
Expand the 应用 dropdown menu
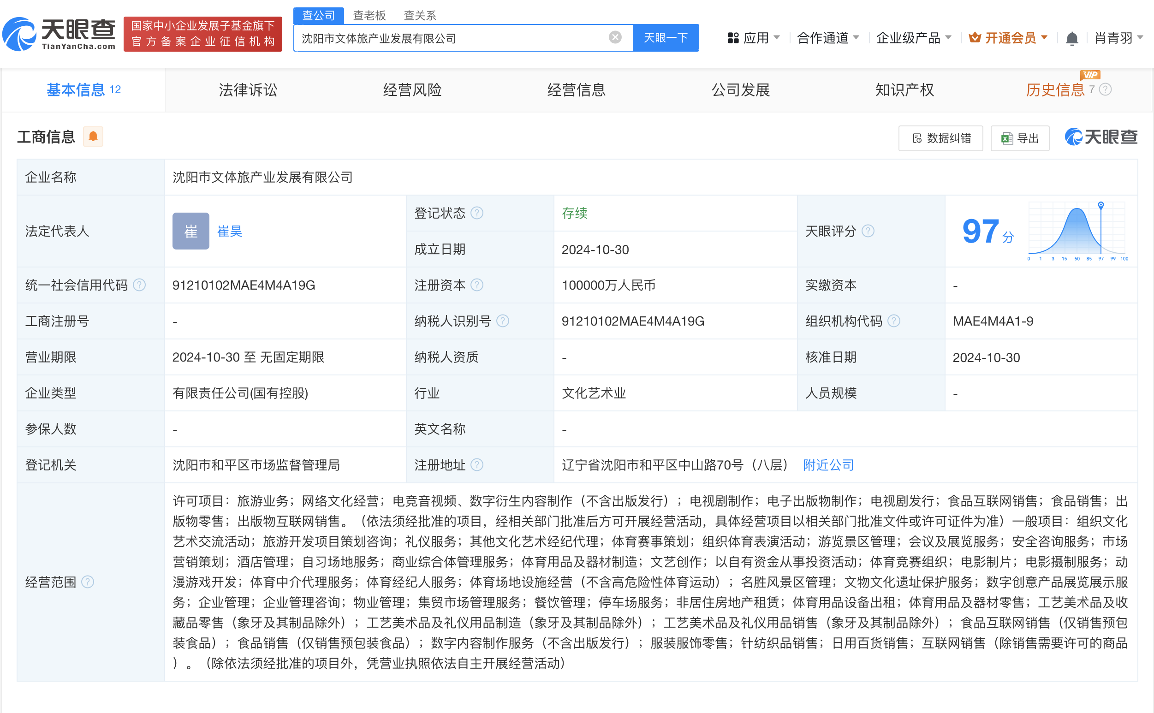click(754, 38)
